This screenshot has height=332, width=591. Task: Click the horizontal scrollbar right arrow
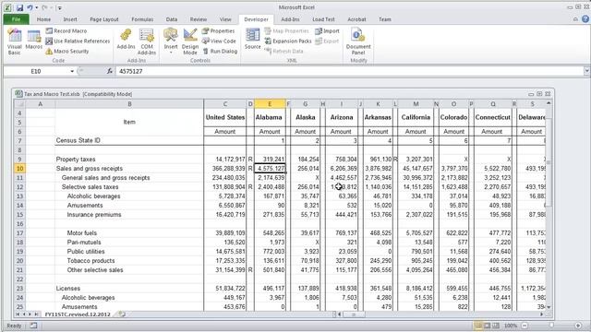point(542,314)
